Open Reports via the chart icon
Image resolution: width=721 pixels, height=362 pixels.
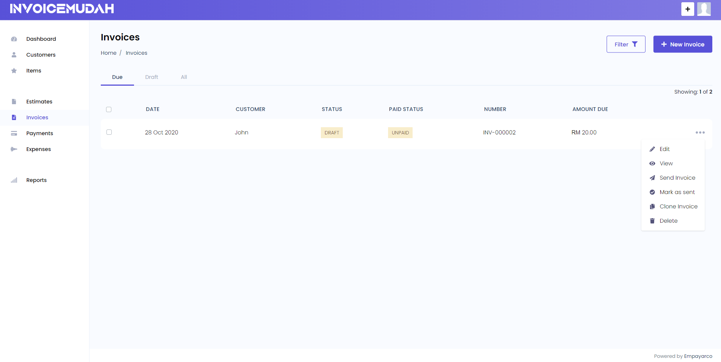tap(14, 180)
